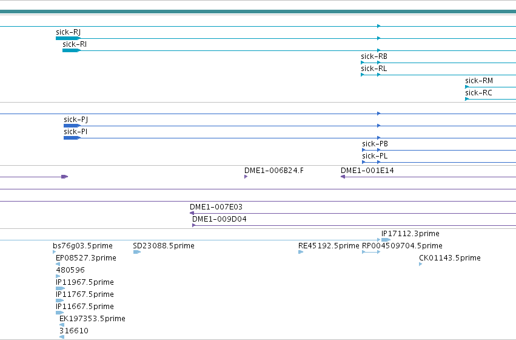Click the IP17112.3prime EST label

[x=410, y=234]
